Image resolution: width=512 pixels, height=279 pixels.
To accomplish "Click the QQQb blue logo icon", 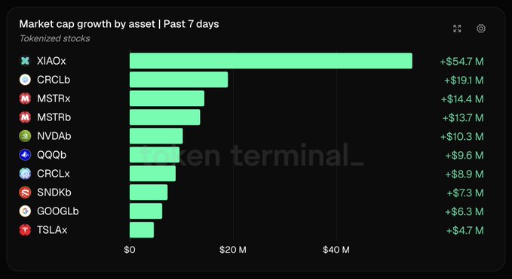I will (25, 155).
